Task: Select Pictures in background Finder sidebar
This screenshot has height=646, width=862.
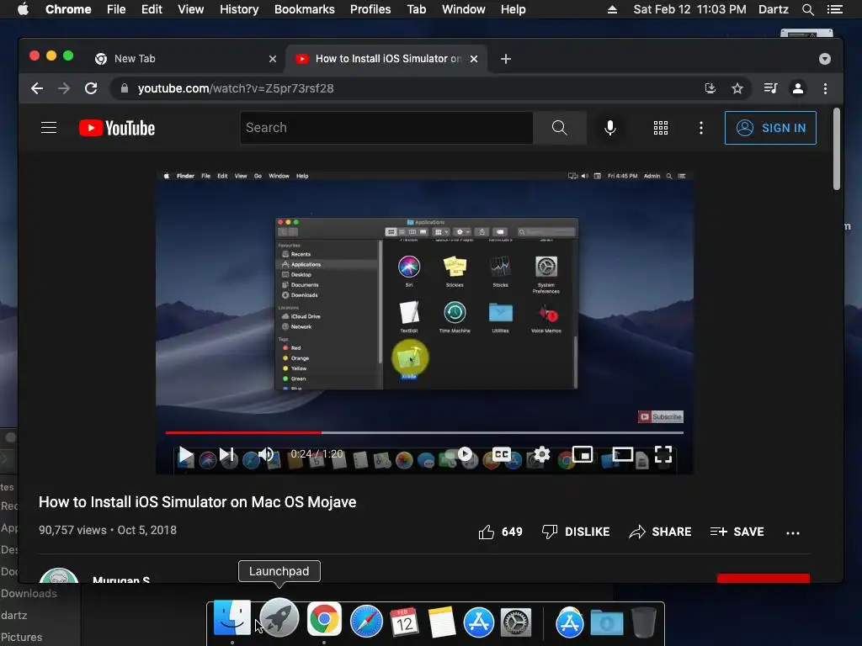Action: (21, 638)
